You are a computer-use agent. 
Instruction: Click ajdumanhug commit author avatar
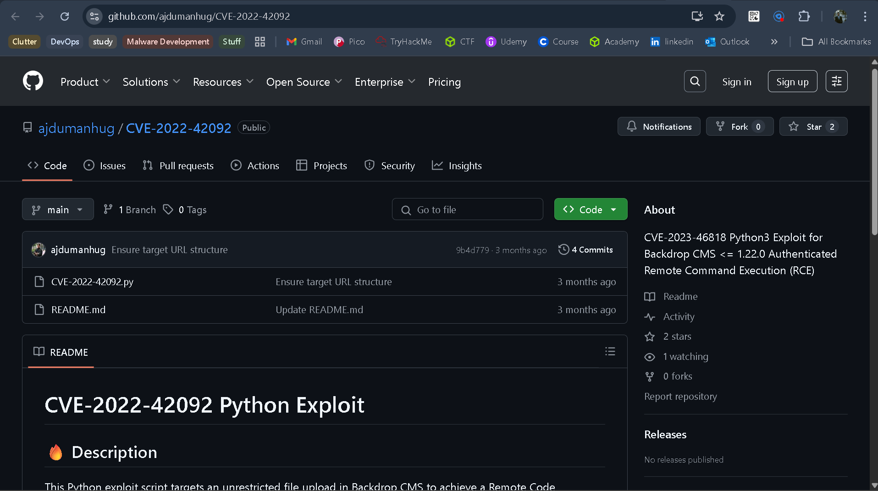pyautogui.click(x=39, y=250)
